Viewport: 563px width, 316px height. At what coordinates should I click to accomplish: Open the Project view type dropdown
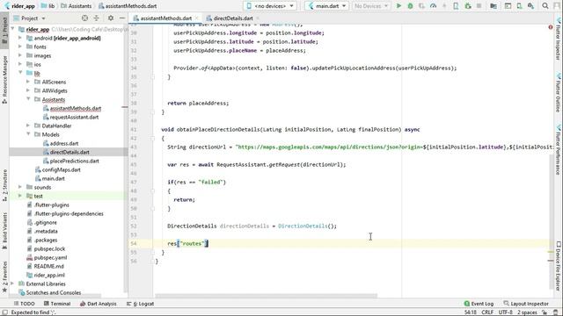(29, 18)
